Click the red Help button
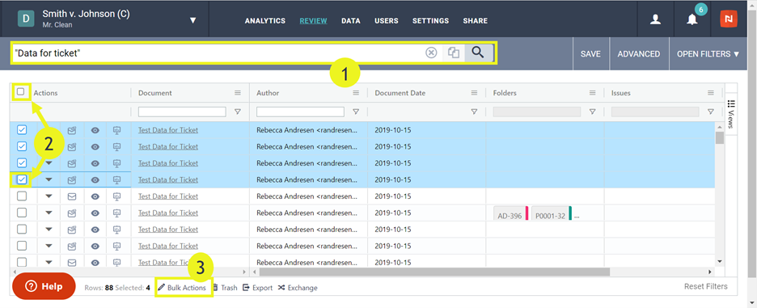 click(44, 286)
